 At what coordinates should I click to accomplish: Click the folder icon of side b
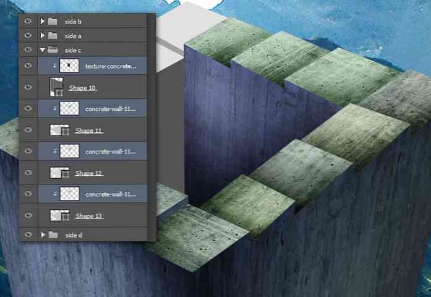(53, 22)
